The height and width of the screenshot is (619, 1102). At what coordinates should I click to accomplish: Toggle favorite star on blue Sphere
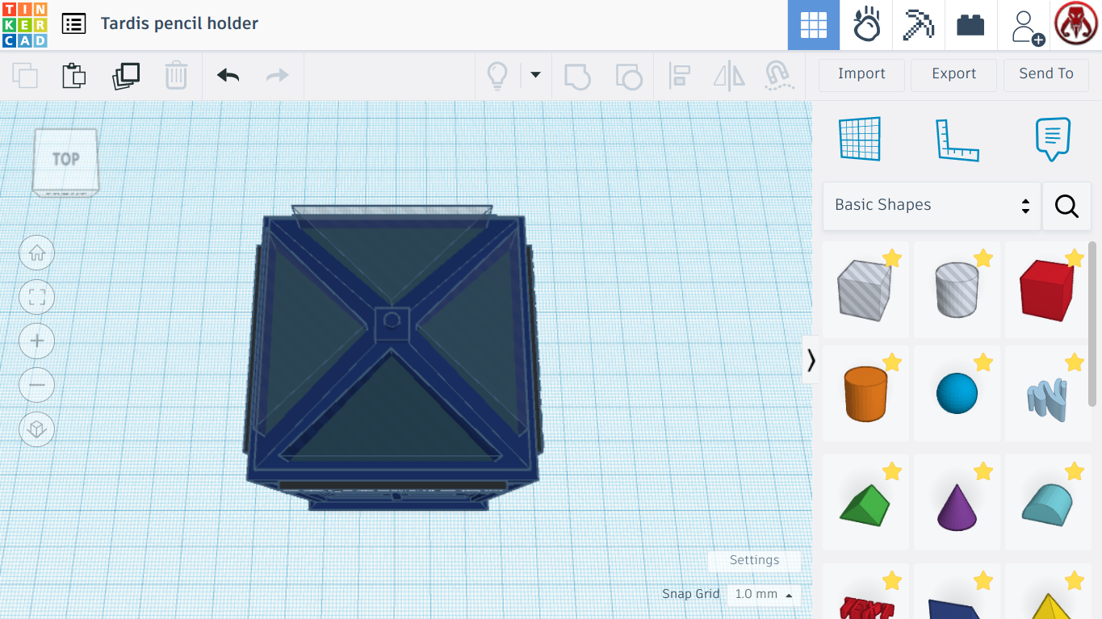(x=983, y=362)
